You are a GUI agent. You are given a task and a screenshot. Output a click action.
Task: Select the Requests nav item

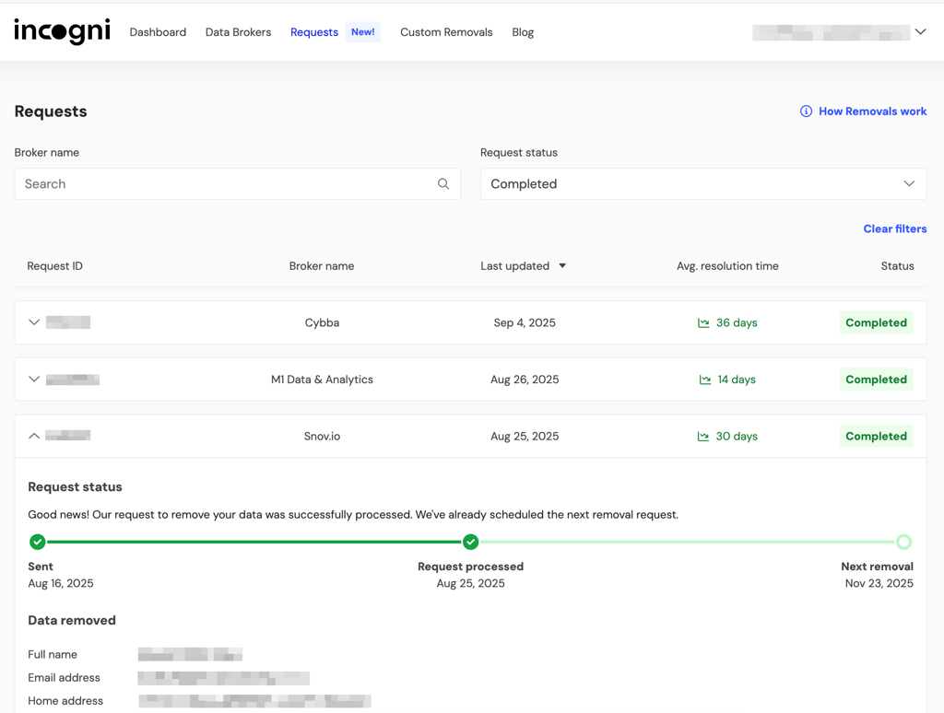[314, 32]
